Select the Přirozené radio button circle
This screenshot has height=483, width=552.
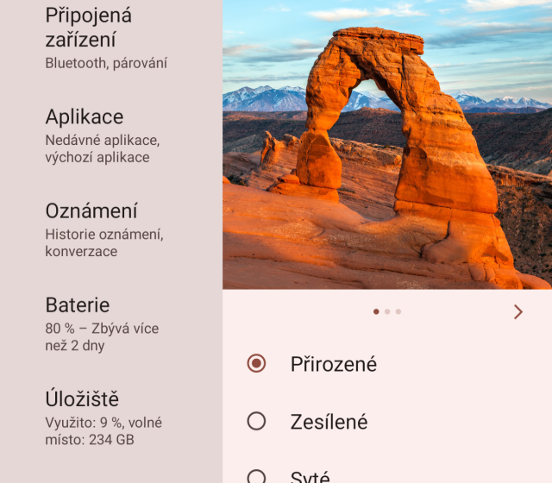pyautogui.click(x=256, y=363)
